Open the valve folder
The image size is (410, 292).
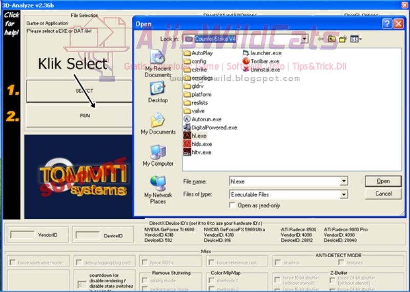[x=194, y=111]
